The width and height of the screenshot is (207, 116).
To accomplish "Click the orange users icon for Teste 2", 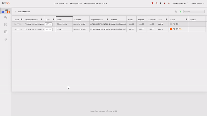I will point(180,29).
